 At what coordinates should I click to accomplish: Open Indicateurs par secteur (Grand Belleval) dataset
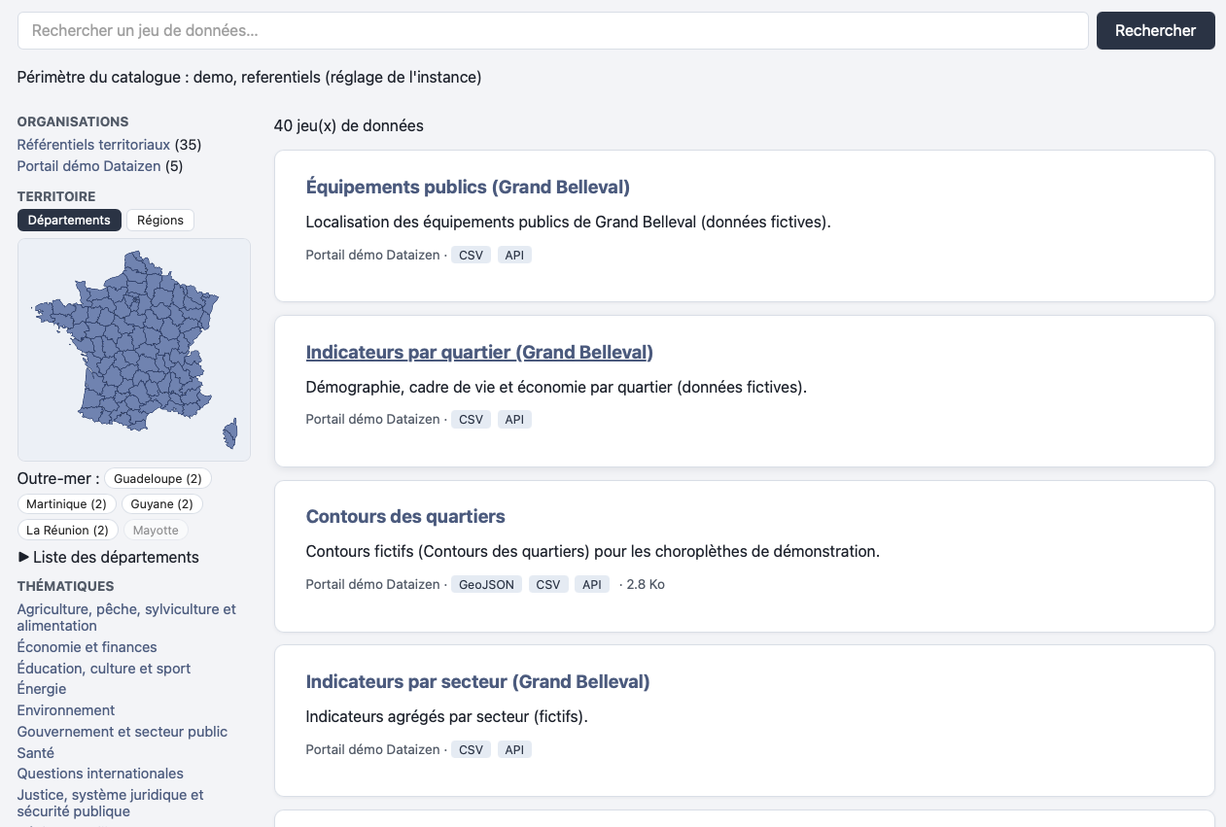tap(477, 681)
